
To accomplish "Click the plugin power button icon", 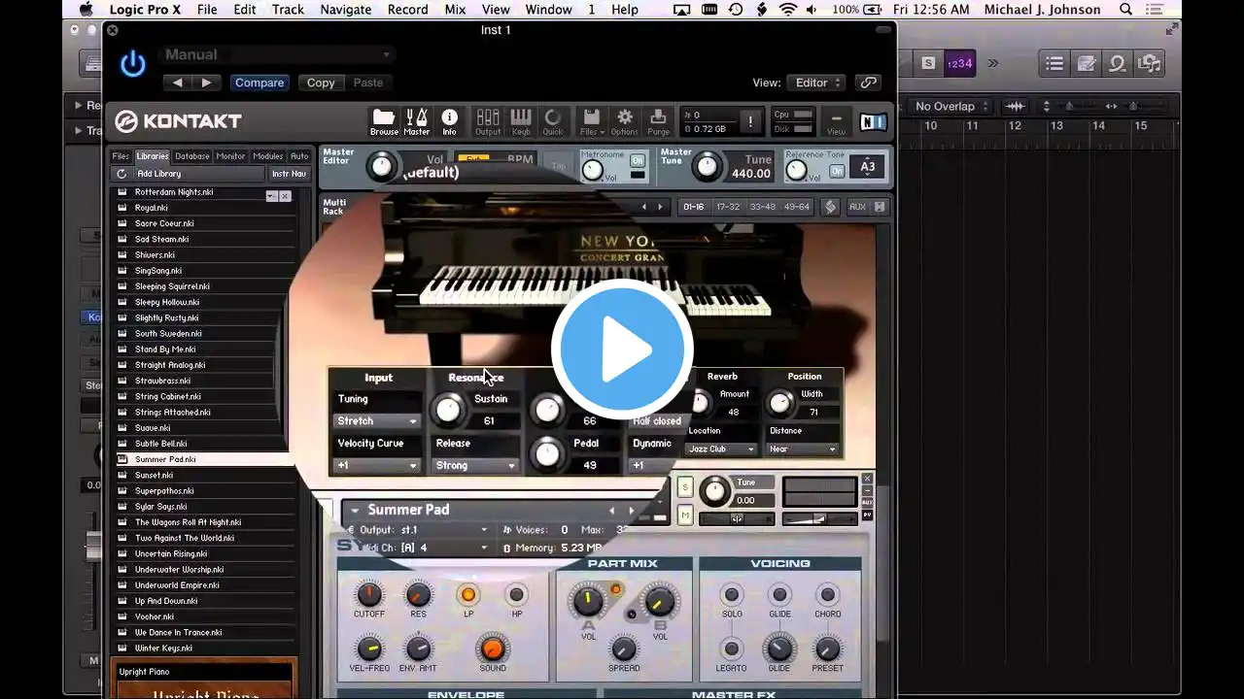I will click(x=133, y=65).
